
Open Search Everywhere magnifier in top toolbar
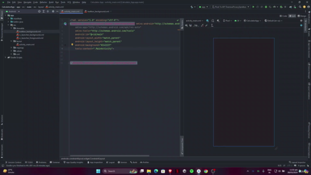(300, 7)
